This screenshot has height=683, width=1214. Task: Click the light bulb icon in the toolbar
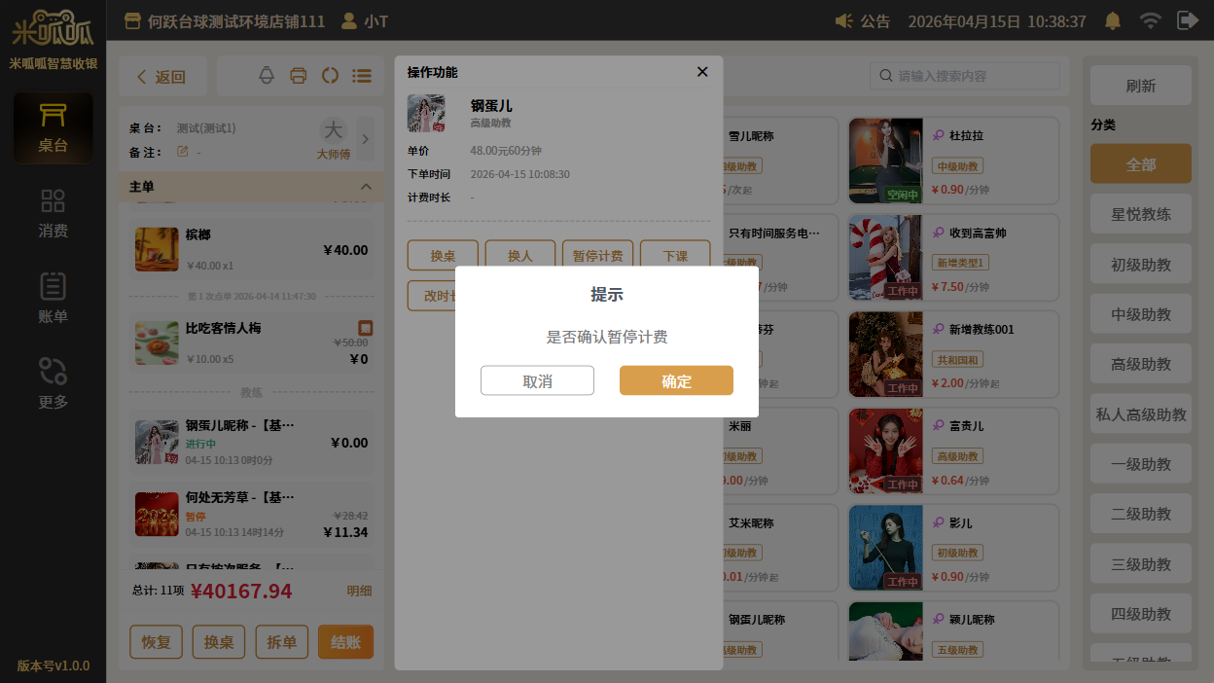267,76
